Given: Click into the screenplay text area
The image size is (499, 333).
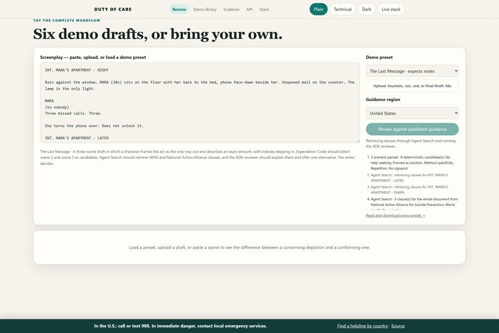Looking at the screenshot, I should 200,102.
